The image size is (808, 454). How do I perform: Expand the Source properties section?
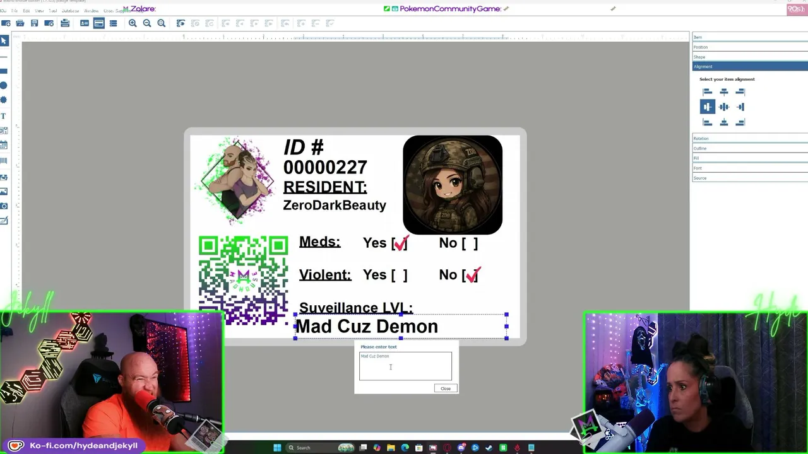tap(750, 178)
